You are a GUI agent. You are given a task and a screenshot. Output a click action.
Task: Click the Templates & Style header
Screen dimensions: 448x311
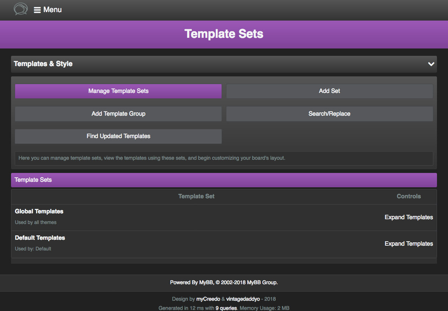[43, 64]
